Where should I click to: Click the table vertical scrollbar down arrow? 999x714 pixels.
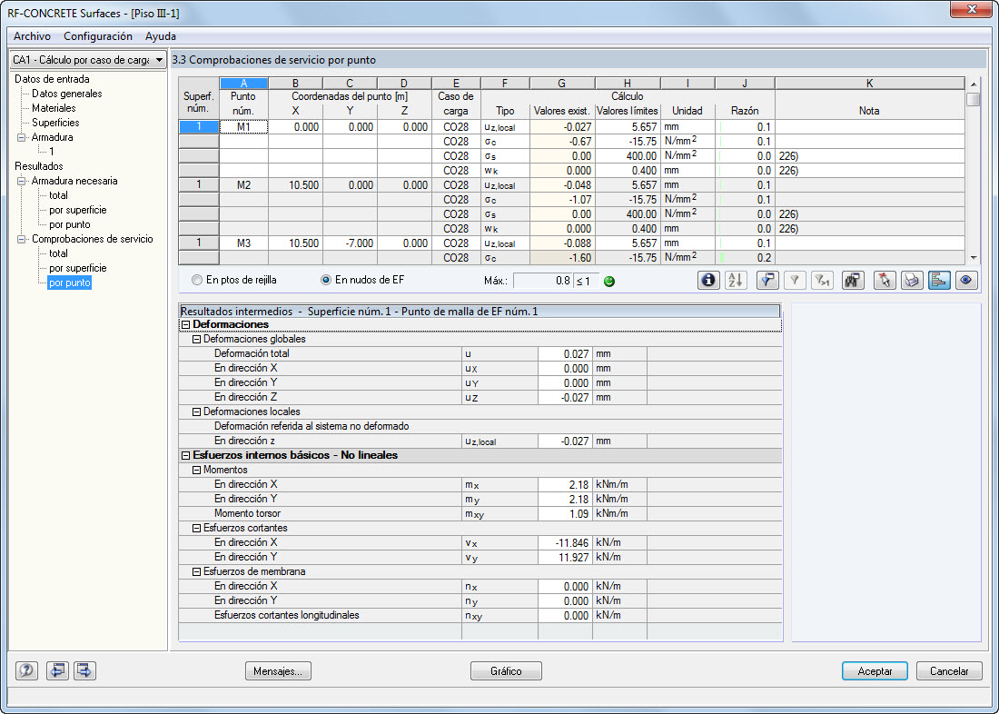click(x=973, y=258)
